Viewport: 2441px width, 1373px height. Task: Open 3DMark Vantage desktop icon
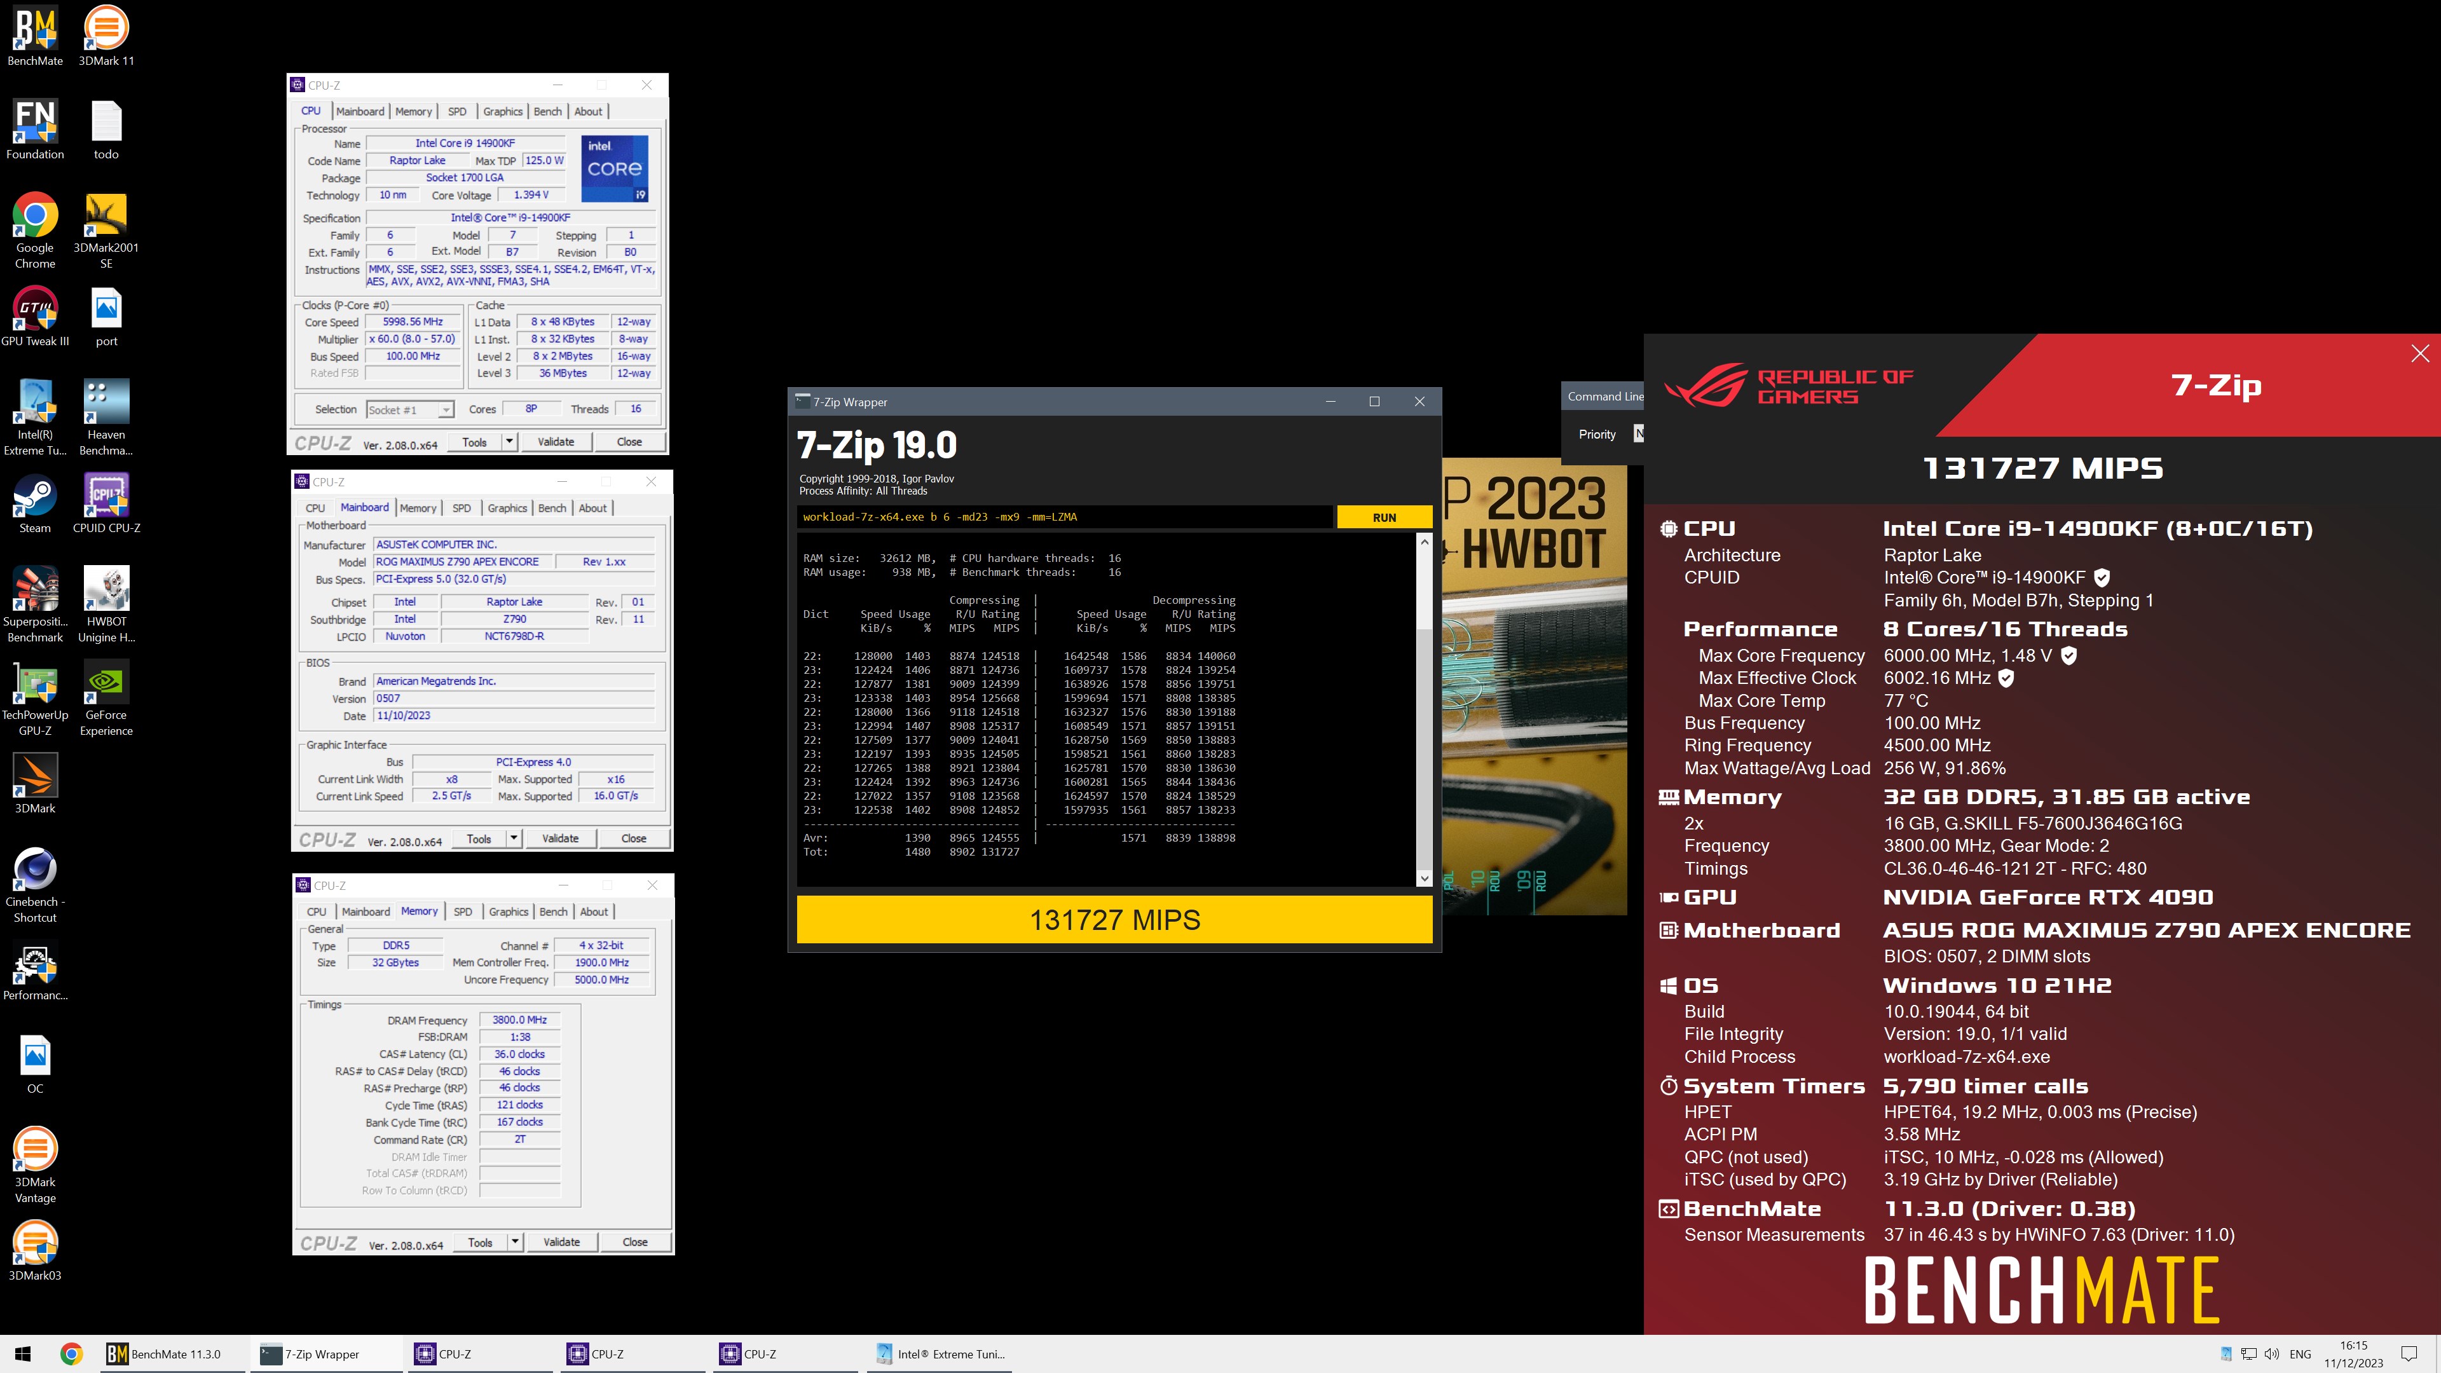pyautogui.click(x=35, y=1165)
